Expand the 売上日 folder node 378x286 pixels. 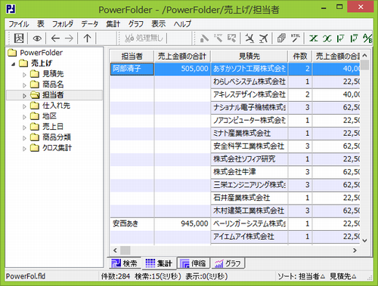coord(24,128)
